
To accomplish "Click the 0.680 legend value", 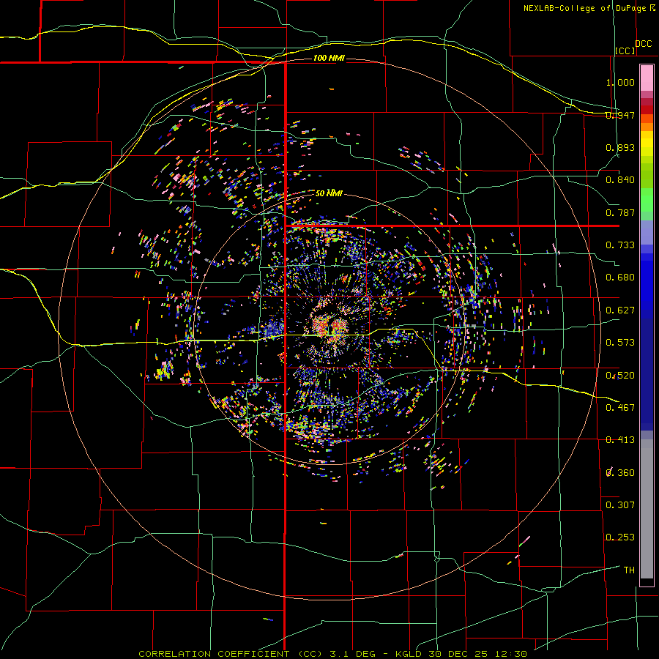I will (620, 278).
